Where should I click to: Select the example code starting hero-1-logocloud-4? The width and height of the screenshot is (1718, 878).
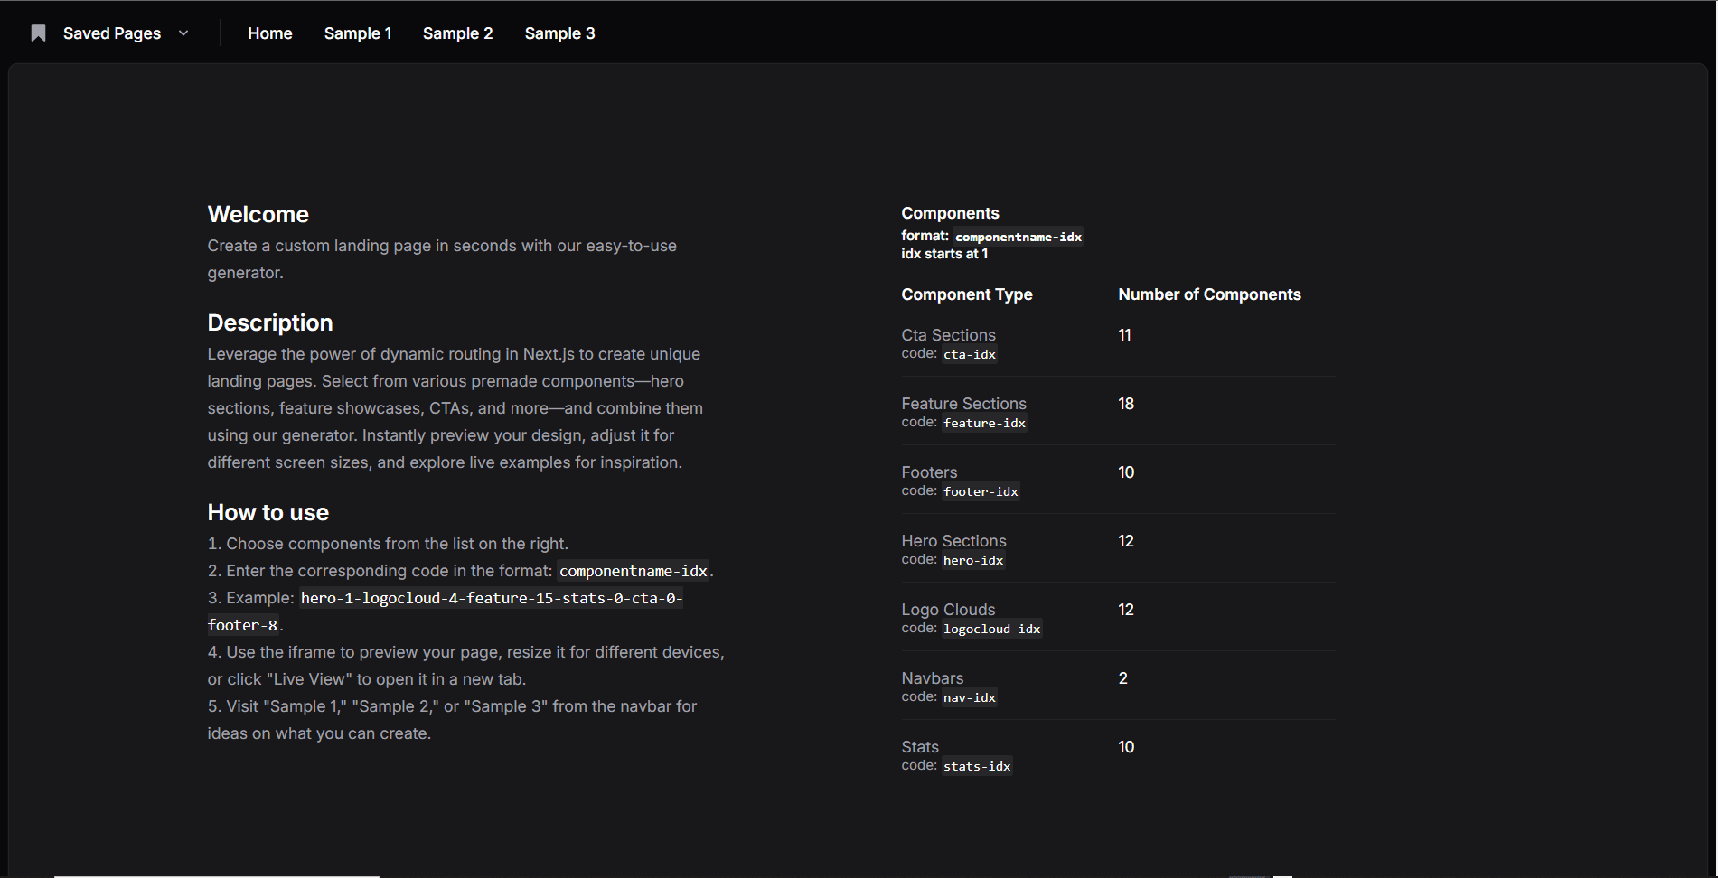(492, 598)
